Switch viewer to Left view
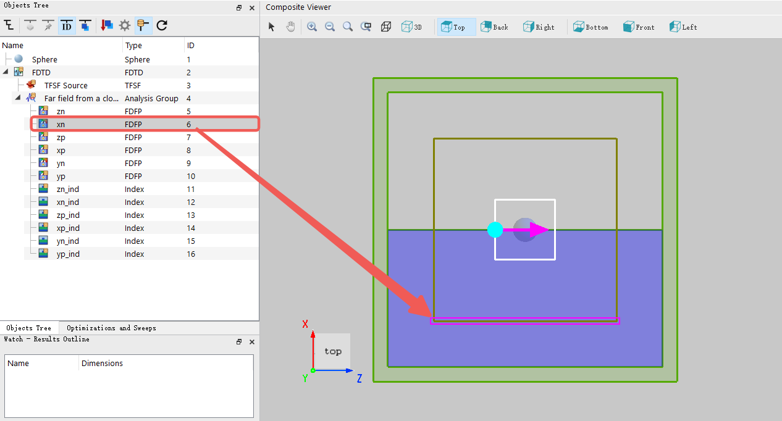 683,27
